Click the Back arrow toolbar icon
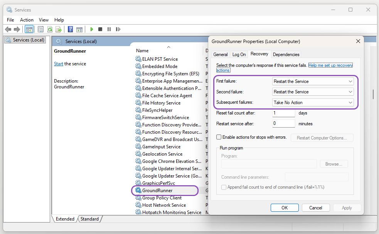Viewport: 379px width, 234px height. click(8, 30)
